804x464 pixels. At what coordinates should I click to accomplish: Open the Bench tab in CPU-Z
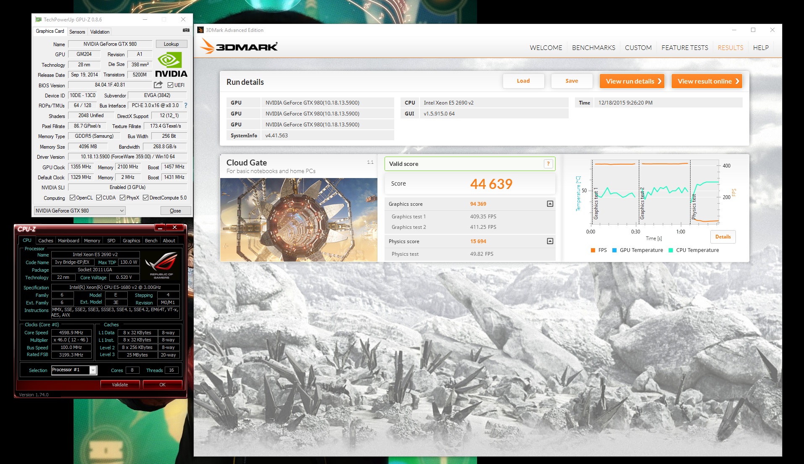coord(151,241)
